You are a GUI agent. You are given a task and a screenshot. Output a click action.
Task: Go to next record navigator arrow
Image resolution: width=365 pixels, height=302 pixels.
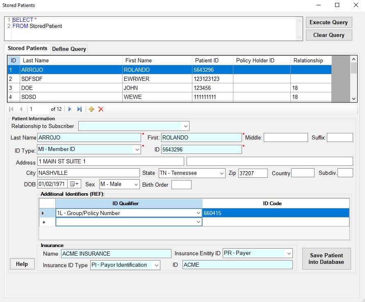70,109
